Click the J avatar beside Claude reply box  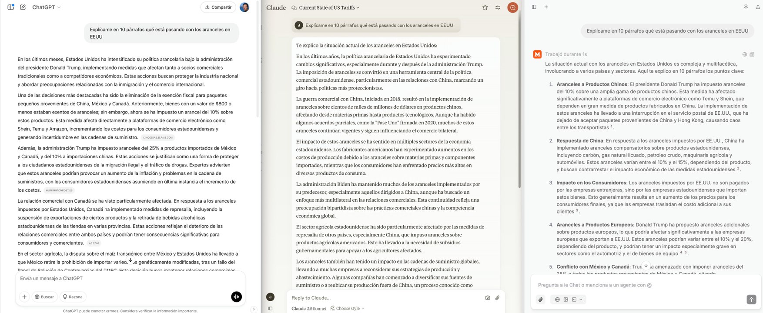tap(270, 297)
